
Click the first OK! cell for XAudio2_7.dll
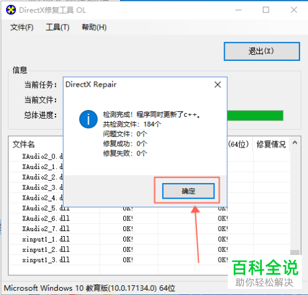(128, 229)
